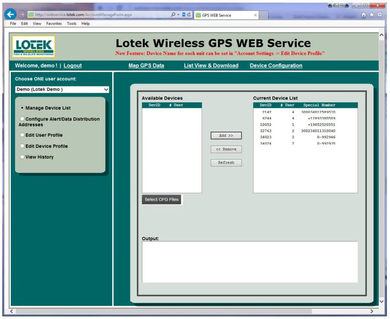The width and height of the screenshot is (390, 319).
Task: Open the Edit menu
Action: click(x=24, y=24)
